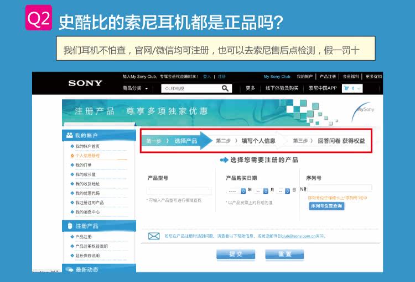Open the month dropdown for purchase date

(266, 191)
